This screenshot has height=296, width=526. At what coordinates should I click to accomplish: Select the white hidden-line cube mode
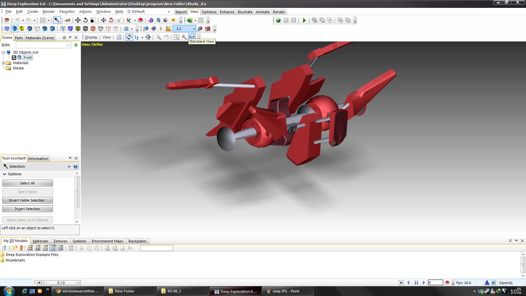(x=37, y=29)
